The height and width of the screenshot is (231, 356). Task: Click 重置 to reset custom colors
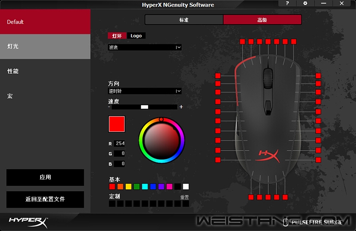tap(184, 197)
